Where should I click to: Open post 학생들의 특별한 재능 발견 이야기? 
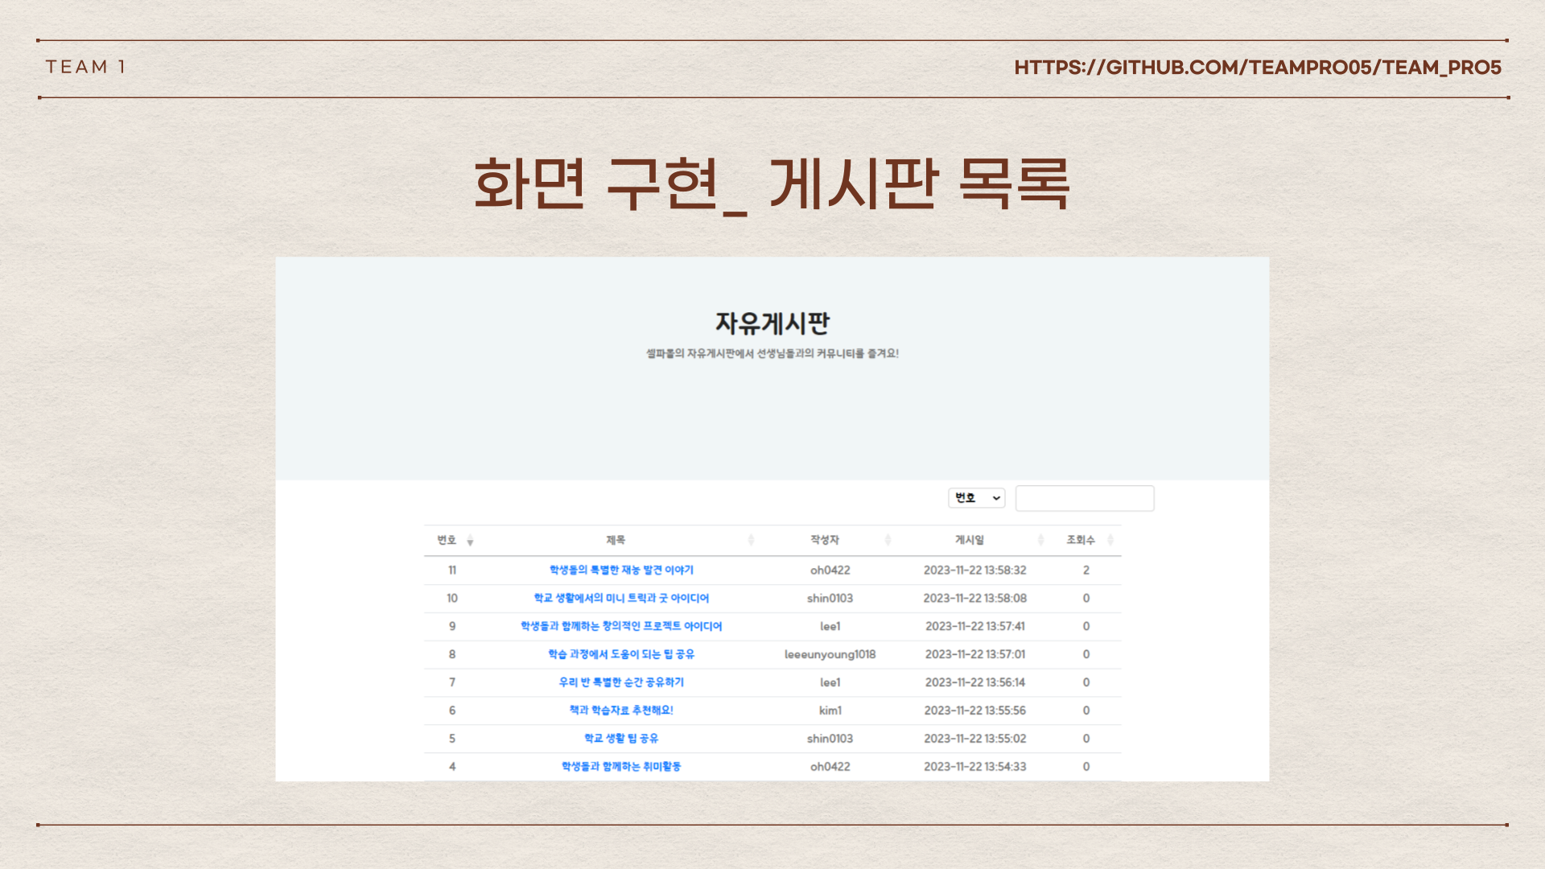point(620,570)
